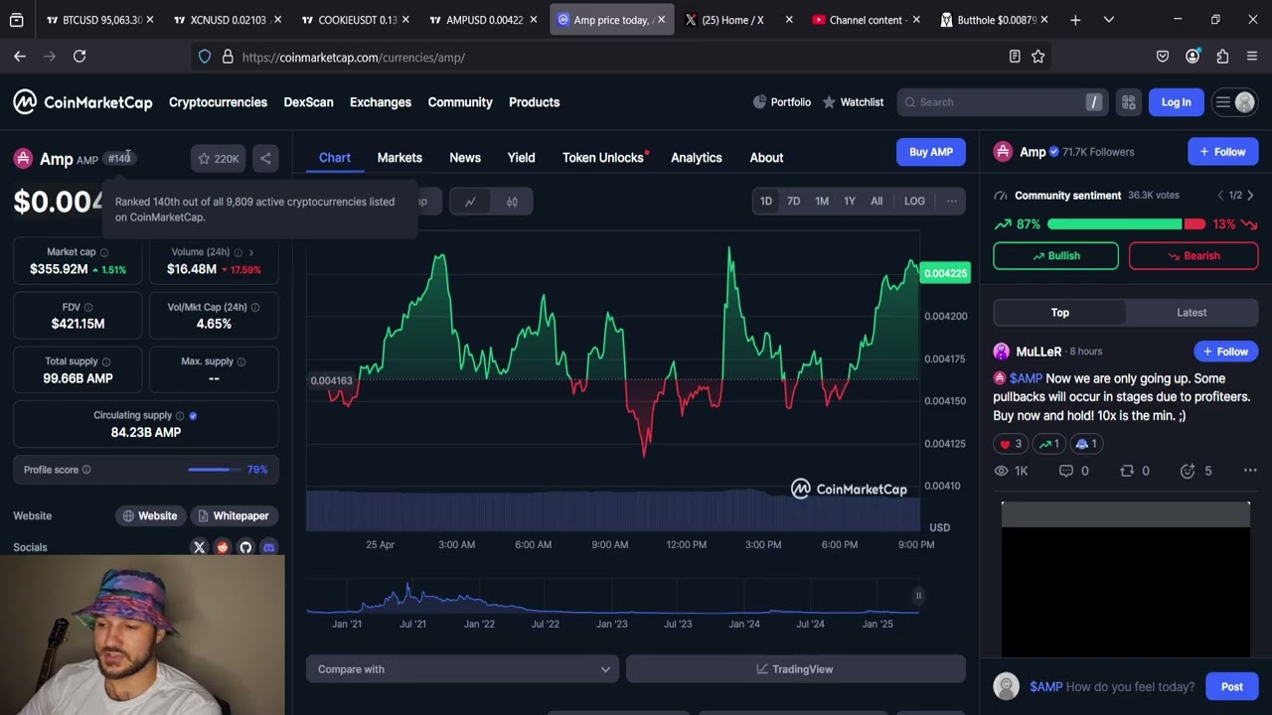This screenshot has height=715, width=1272.
Task: Open the browser's list all tabs dropdown
Action: click(x=1109, y=20)
